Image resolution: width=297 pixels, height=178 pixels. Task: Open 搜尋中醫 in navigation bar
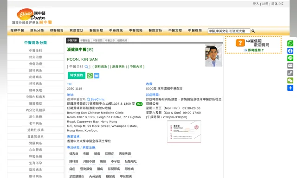tap(17, 31)
